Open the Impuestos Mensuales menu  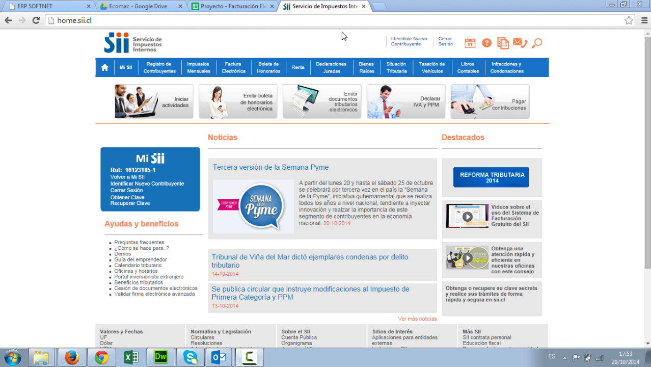[x=198, y=67]
